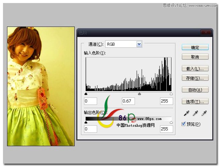The image size is (221, 168).
Task: Toggle the 预览(P) preview checkbox
Action: [x=183, y=124]
